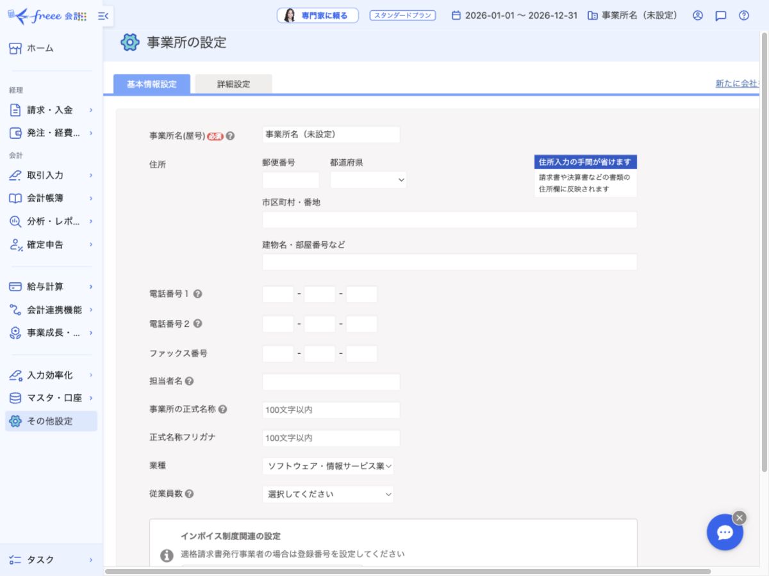Switch to 詳細設定 tab
Image resolution: width=769 pixels, height=576 pixels.
coord(233,84)
